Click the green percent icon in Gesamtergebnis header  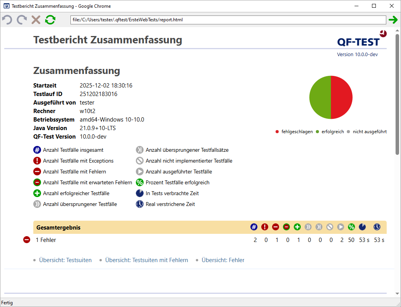pos(351,227)
